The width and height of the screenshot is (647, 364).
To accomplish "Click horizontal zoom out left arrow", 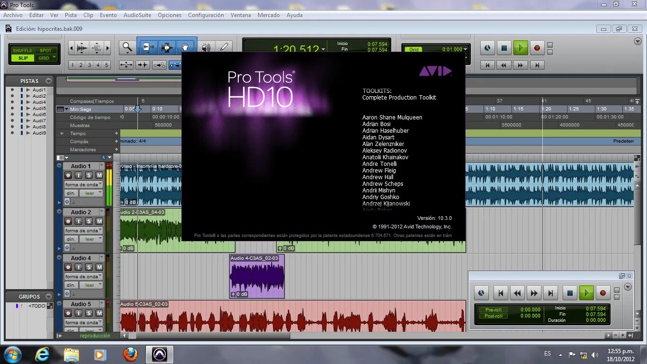I will pyautogui.click(x=72, y=48).
